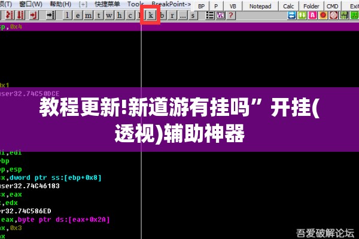Open the Appearance options purple icon

point(220,16)
